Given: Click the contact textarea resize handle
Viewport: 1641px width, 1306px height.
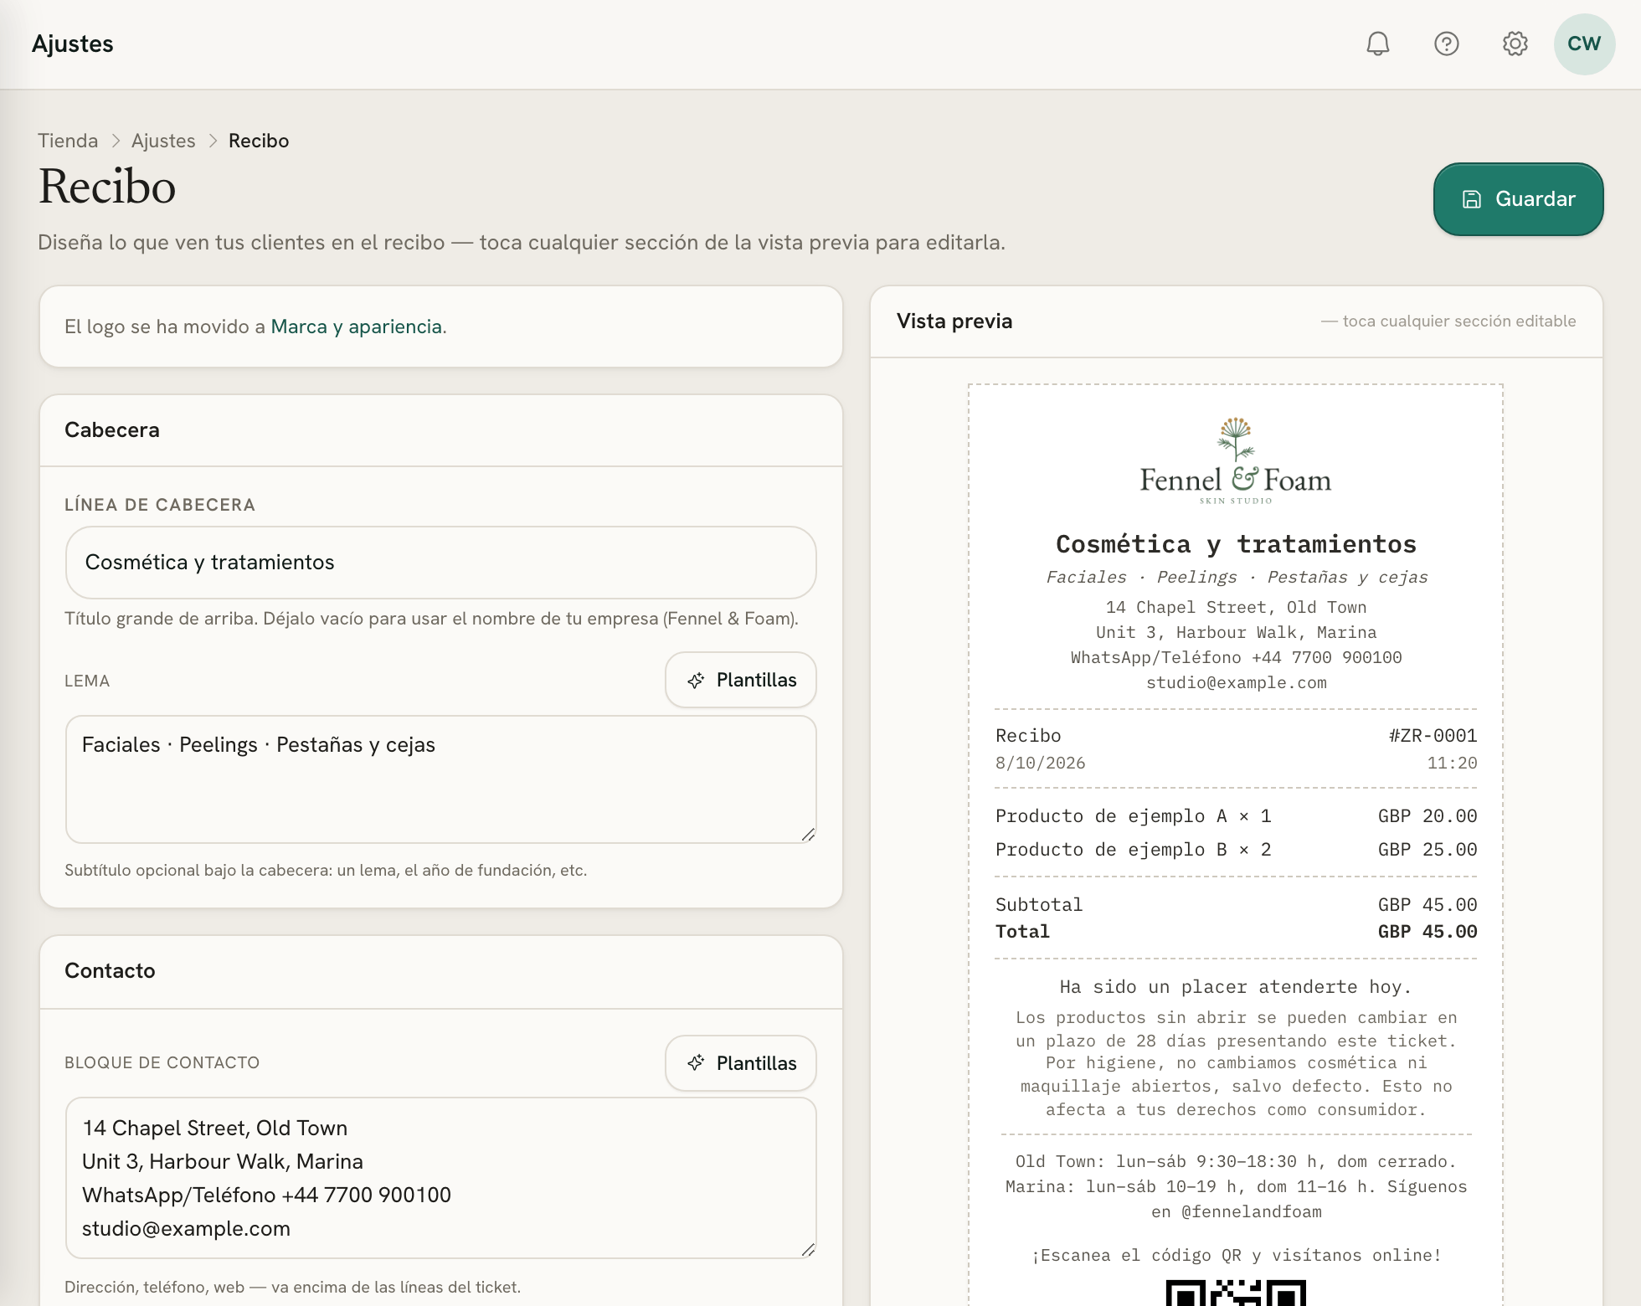Looking at the screenshot, I should 808,1250.
